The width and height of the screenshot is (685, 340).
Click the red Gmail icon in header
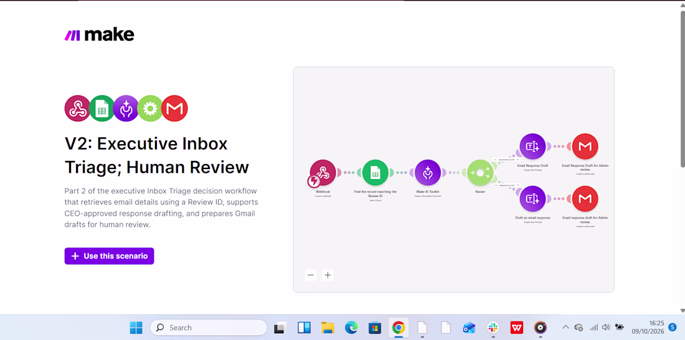pyautogui.click(x=174, y=108)
